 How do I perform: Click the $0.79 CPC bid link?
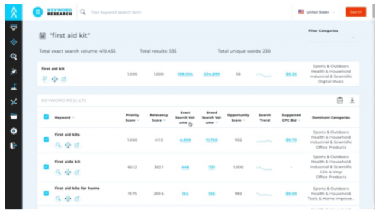coord(291,140)
